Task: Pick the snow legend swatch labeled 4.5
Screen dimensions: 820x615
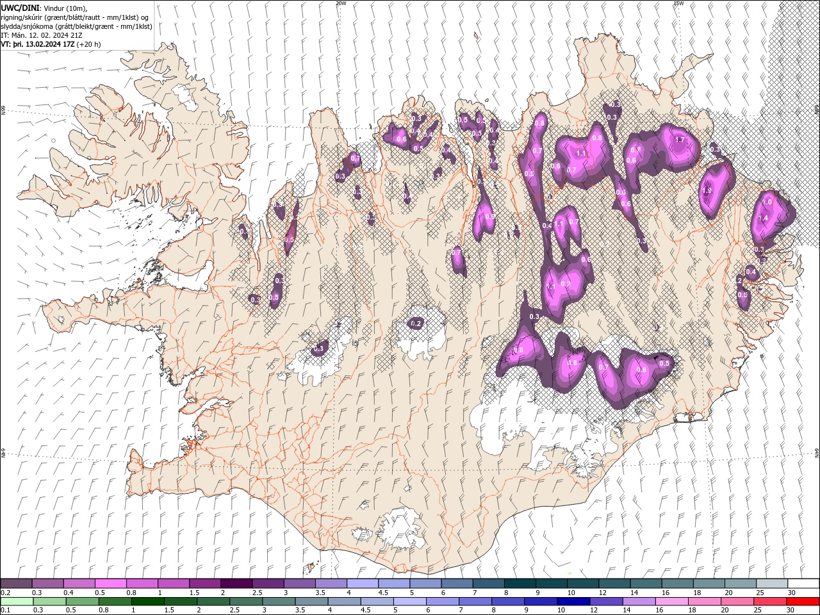Action: [x=394, y=583]
